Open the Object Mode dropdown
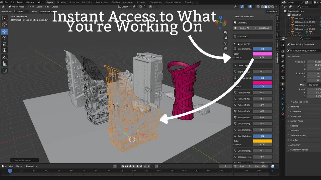The image size is (321, 180). 18,7
